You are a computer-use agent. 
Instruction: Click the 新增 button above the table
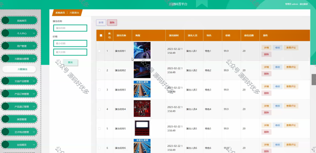tap(101, 23)
